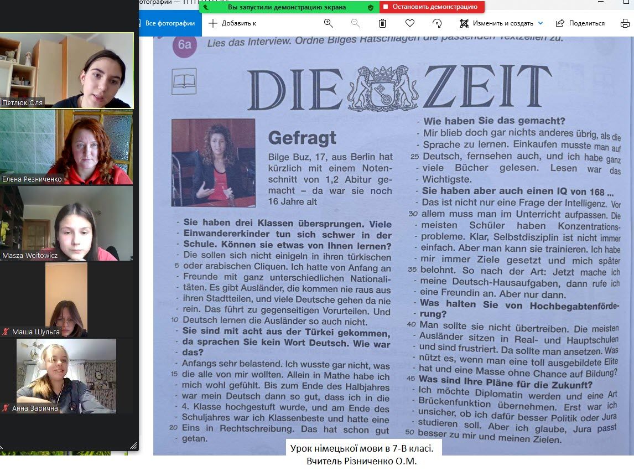Click the green shield security icon
Image resolution: width=634 pixels, height=471 pixels.
(x=371, y=7)
